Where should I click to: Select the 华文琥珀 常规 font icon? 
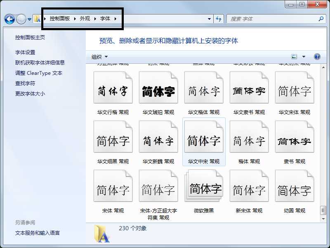coord(158,88)
